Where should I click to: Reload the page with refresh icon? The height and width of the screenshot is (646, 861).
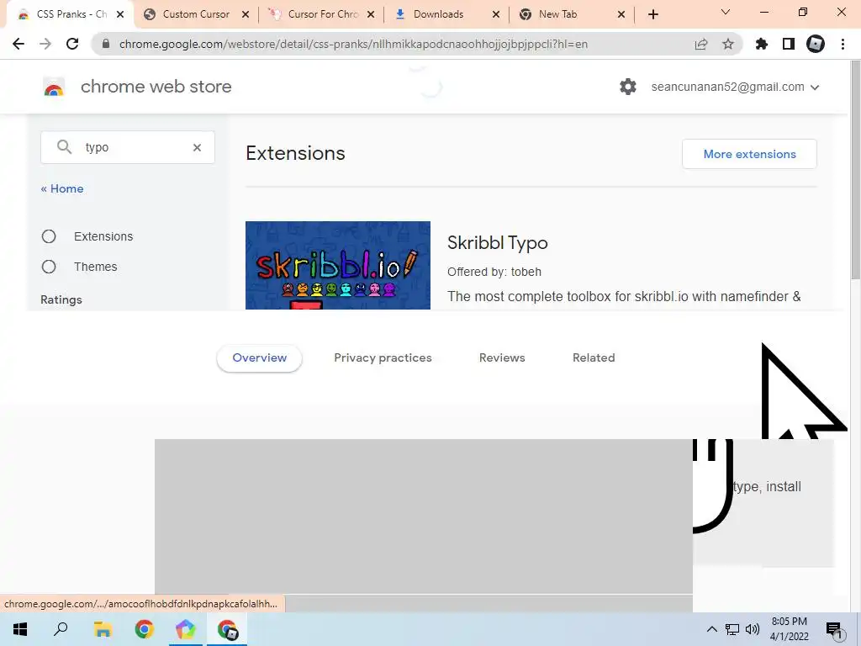coord(72,44)
